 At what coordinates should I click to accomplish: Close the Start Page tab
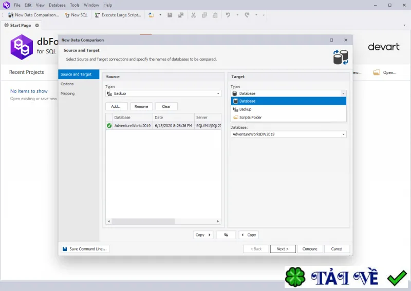(x=37, y=26)
